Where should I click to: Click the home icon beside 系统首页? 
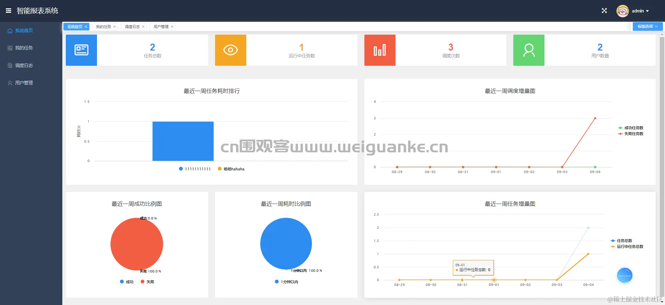10,31
